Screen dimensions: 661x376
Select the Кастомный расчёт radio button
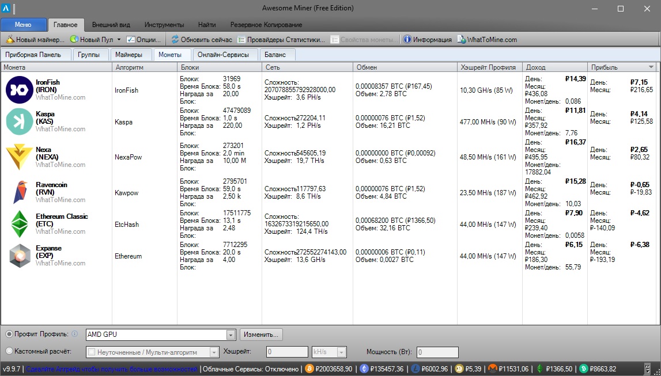(x=9, y=351)
